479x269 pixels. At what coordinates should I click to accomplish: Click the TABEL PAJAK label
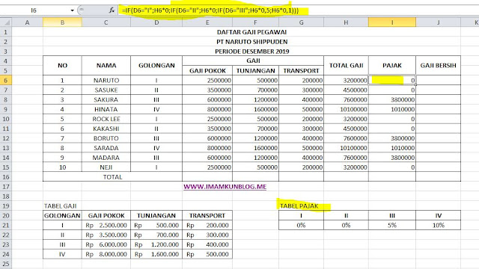pos(299,206)
